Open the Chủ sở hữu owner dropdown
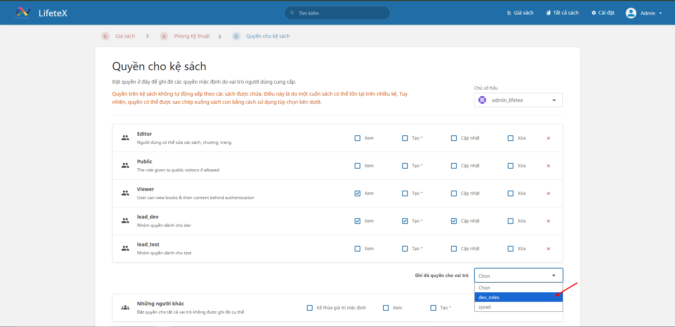 click(x=518, y=100)
